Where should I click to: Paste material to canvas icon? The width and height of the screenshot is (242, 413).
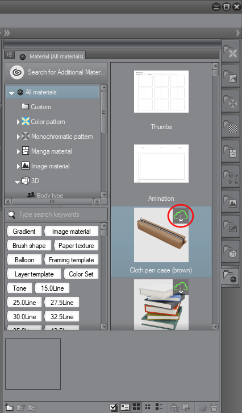click(x=174, y=407)
